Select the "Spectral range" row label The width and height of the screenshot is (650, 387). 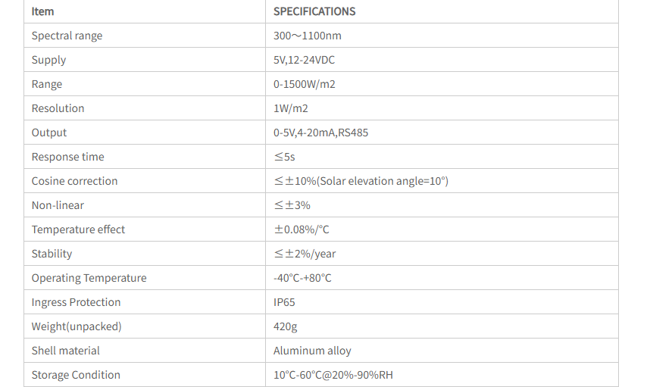pyautogui.click(x=67, y=36)
